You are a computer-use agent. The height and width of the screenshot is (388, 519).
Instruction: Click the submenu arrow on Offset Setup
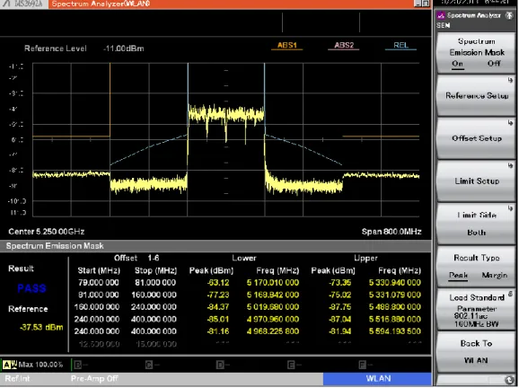pos(510,123)
